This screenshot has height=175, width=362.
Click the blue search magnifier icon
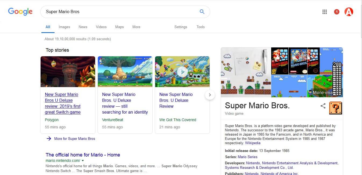click(202, 12)
